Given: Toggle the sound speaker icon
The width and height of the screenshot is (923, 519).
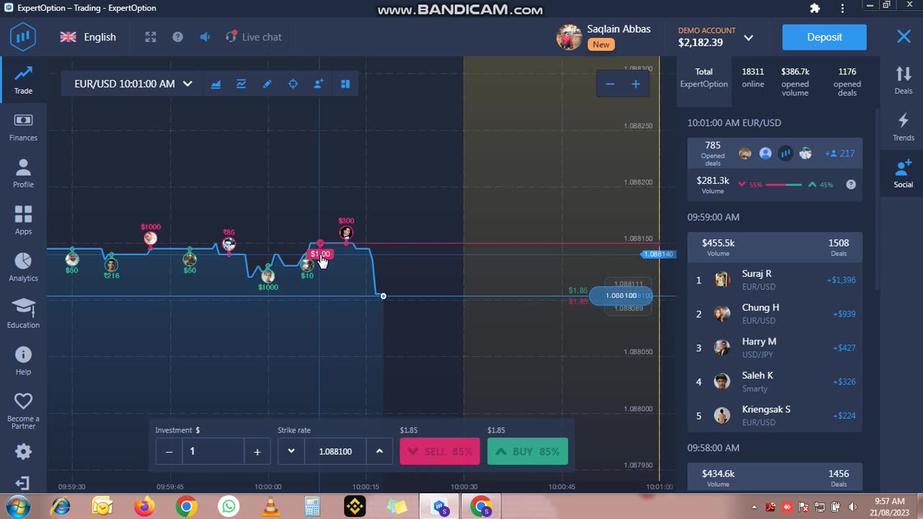Looking at the screenshot, I should point(205,37).
